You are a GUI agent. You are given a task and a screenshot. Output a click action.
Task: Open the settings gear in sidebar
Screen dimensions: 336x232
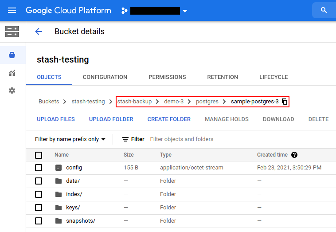[12, 90]
